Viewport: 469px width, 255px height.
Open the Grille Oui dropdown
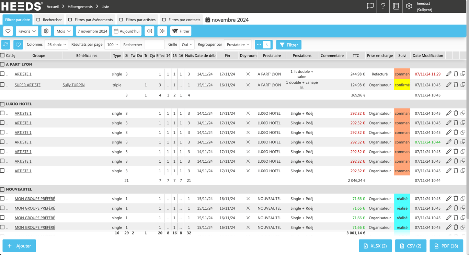[x=187, y=45]
